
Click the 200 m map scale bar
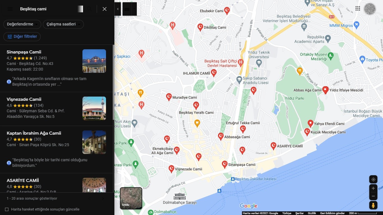(363, 213)
